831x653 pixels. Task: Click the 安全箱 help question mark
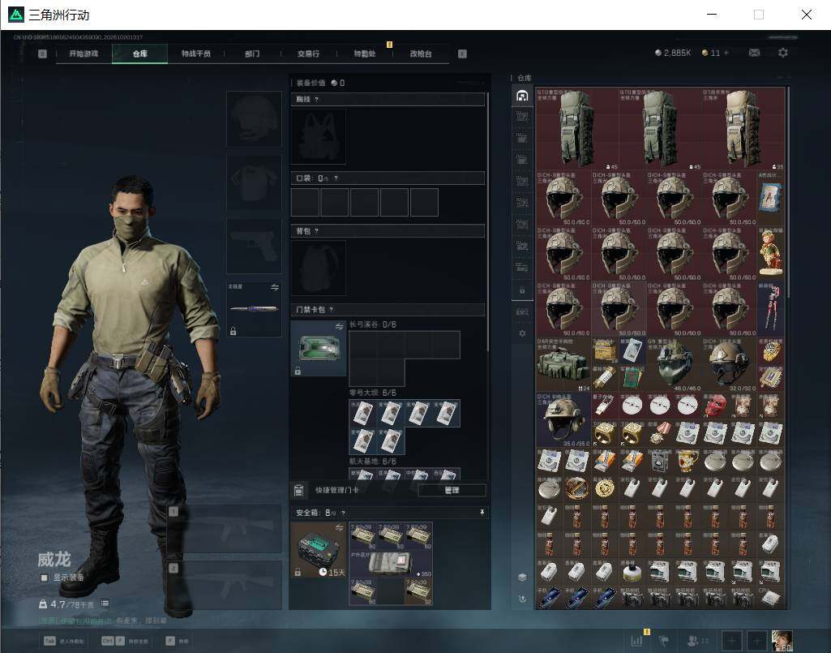(x=344, y=513)
